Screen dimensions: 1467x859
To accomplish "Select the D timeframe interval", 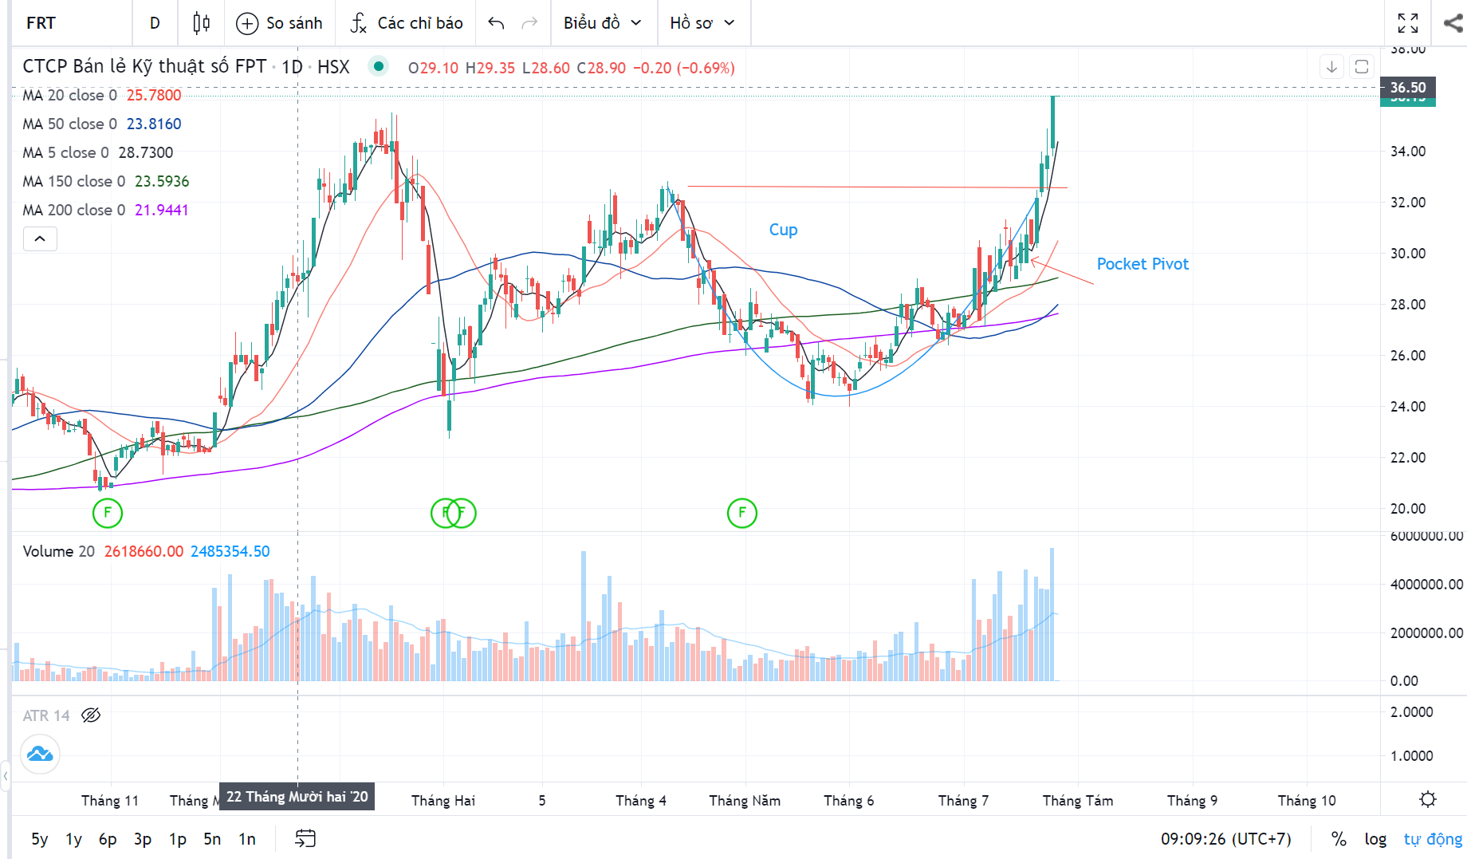I will 155,23.
